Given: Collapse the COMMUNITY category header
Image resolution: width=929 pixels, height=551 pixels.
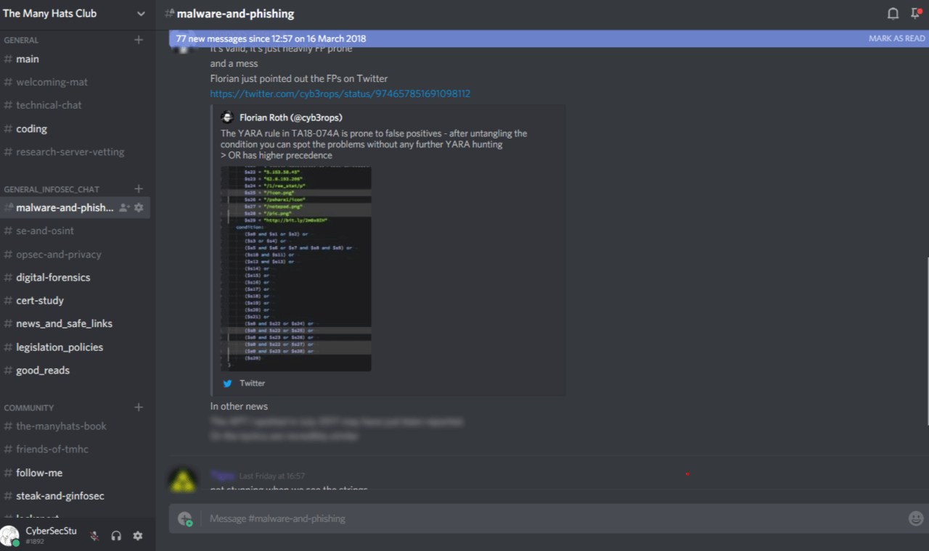Looking at the screenshot, I should click(29, 407).
